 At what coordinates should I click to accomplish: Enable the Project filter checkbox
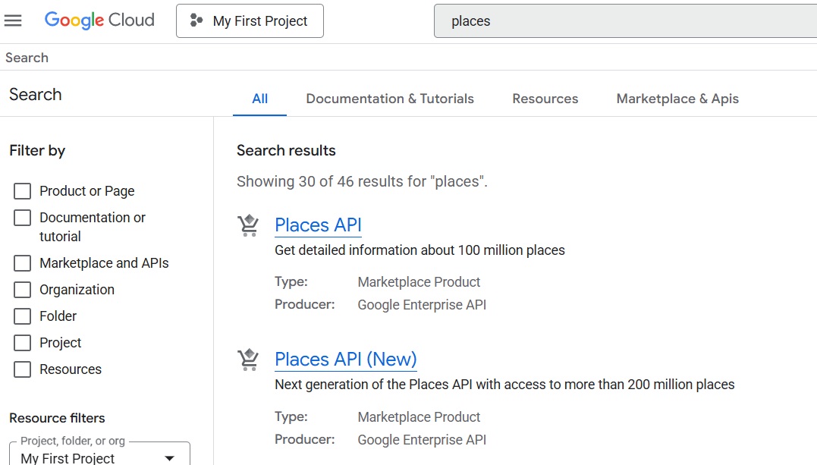point(23,343)
